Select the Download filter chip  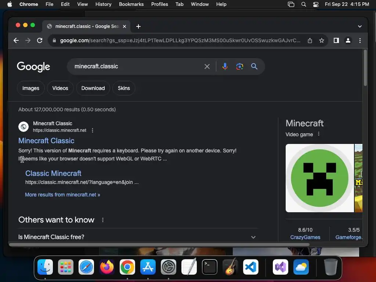(x=93, y=88)
